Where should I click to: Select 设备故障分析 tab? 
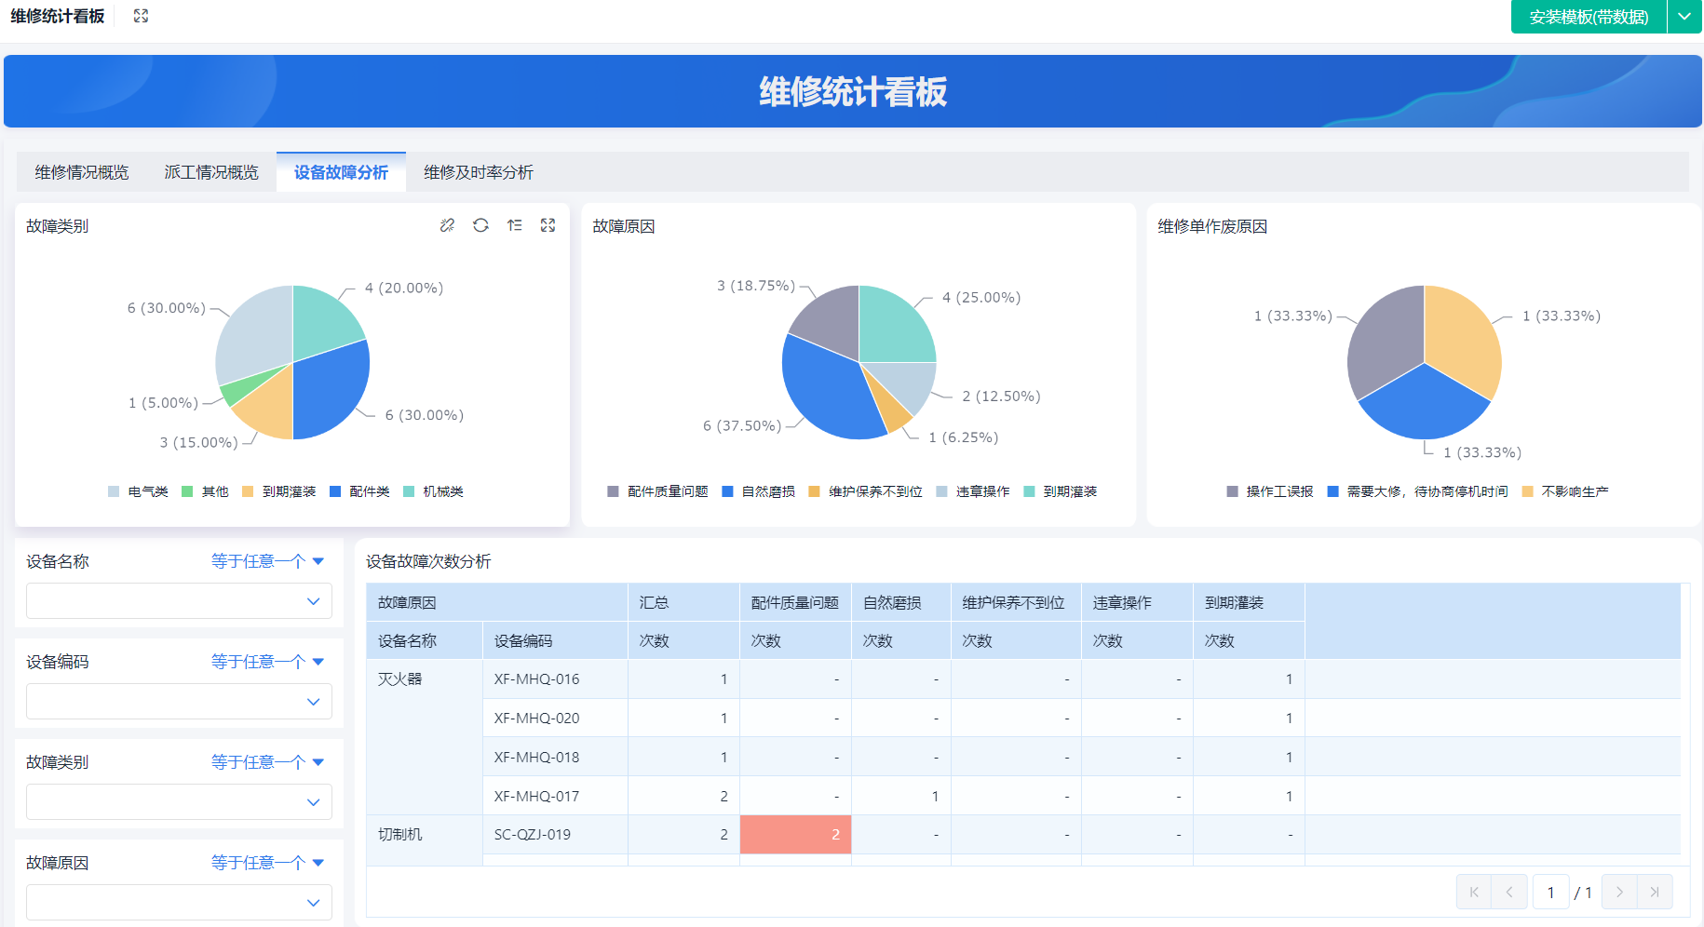click(x=341, y=172)
